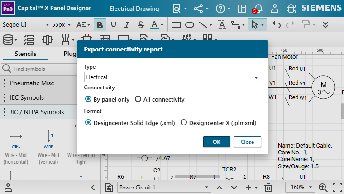This screenshot has width=344, height=194.
Task: Open the 160% zoom level dropdown
Action: pyautogui.click(x=300, y=187)
